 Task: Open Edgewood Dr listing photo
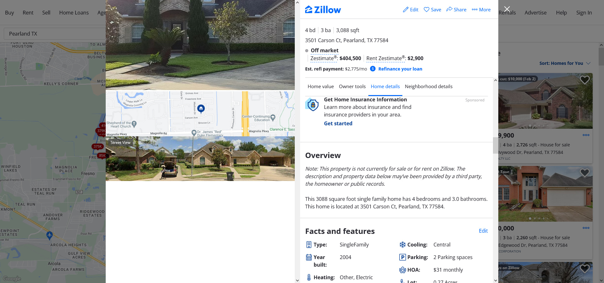point(545,194)
